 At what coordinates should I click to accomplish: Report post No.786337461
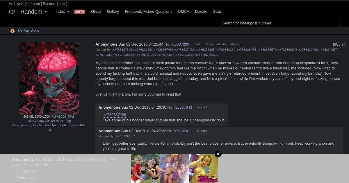point(115,159)
